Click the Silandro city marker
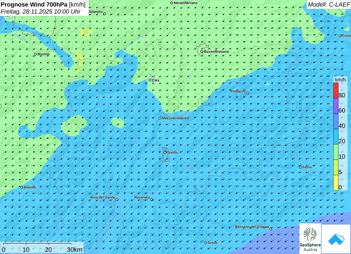Viewport: 351px width, 254px height. pyautogui.click(x=105, y=14)
